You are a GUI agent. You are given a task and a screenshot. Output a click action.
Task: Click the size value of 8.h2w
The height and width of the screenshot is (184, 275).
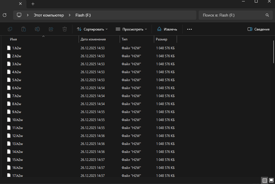pyautogui.click(x=165, y=104)
